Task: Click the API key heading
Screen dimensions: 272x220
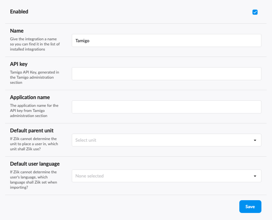Action: 19,64
